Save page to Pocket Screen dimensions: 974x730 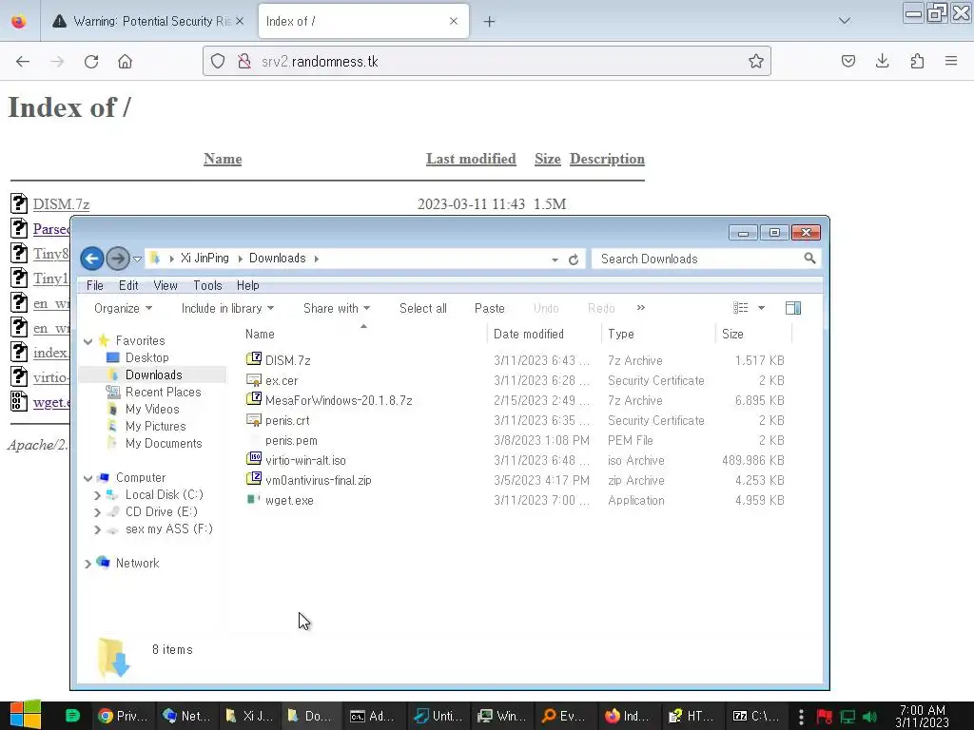(847, 61)
